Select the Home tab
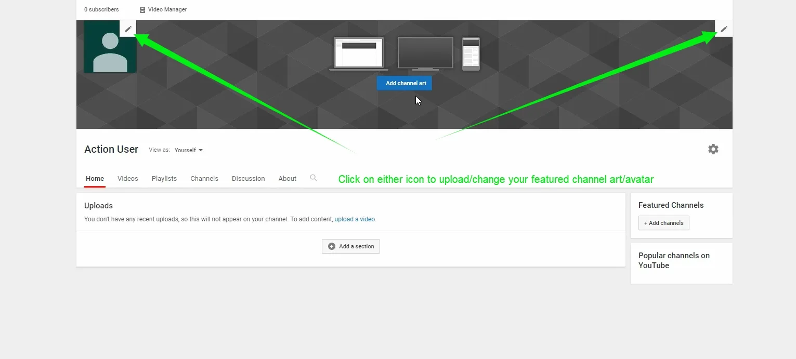796x359 pixels. [x=95, y=178]
